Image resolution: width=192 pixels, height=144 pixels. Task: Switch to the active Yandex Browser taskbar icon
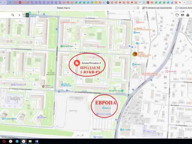(x=23, y=141)
